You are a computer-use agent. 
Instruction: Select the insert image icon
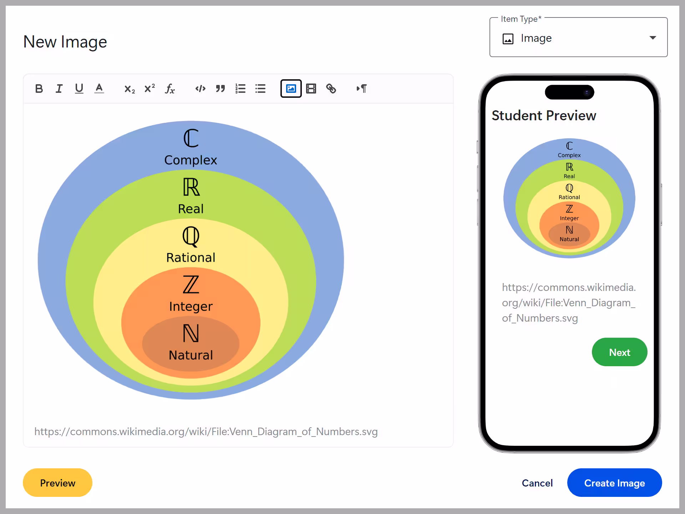click(291, 89)
